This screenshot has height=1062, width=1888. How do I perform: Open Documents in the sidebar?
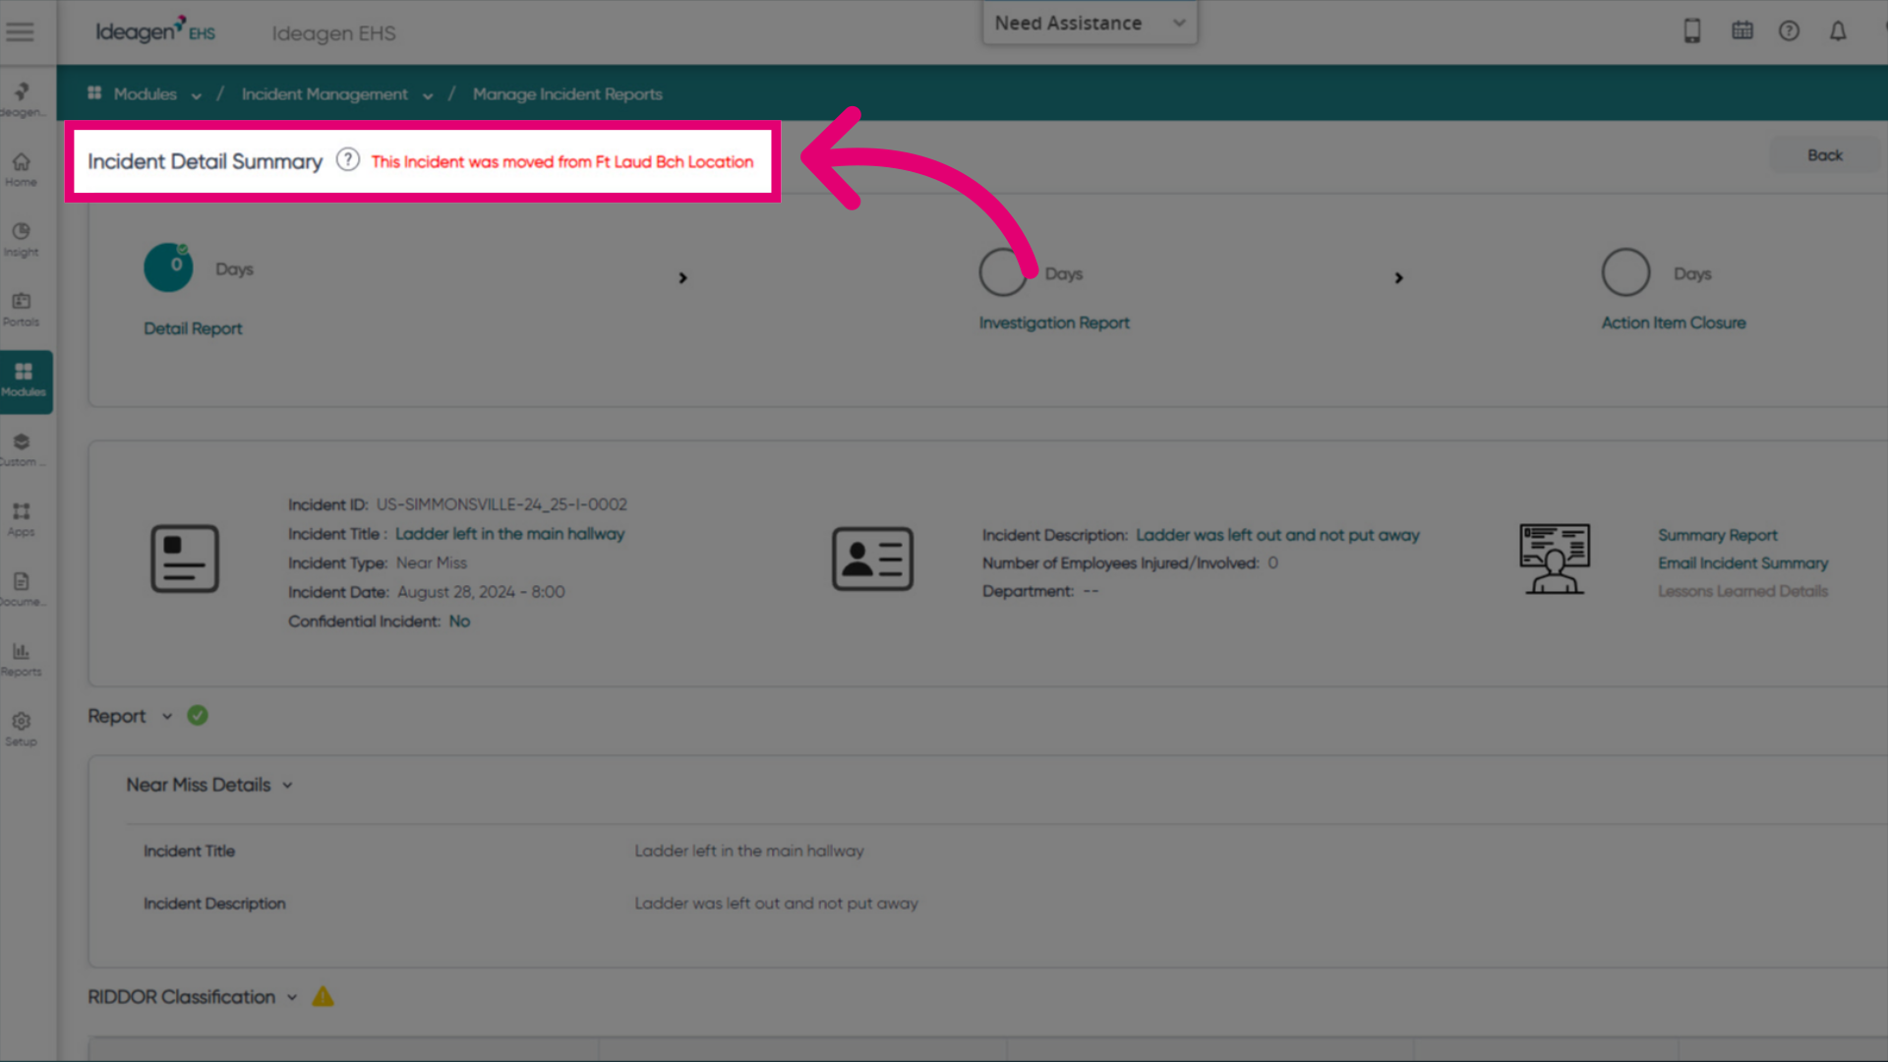coord(21,589)
